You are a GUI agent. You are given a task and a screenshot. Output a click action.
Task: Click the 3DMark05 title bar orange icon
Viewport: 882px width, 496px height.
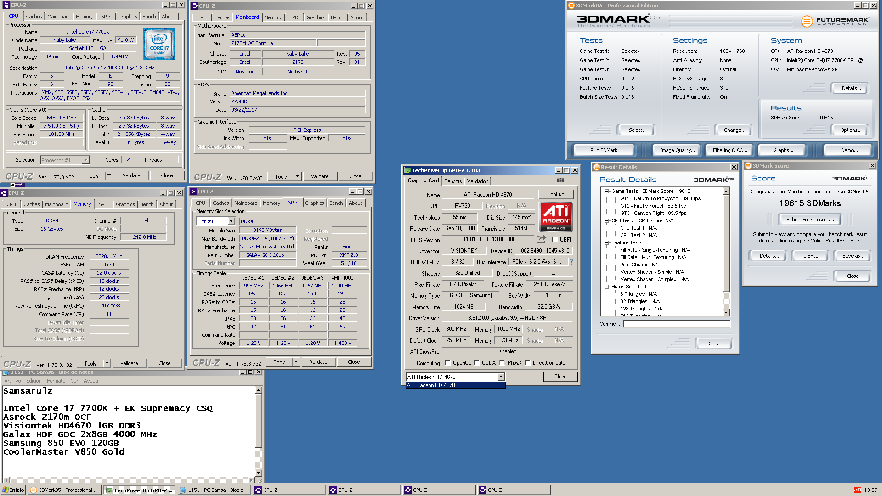click(571, 6)
